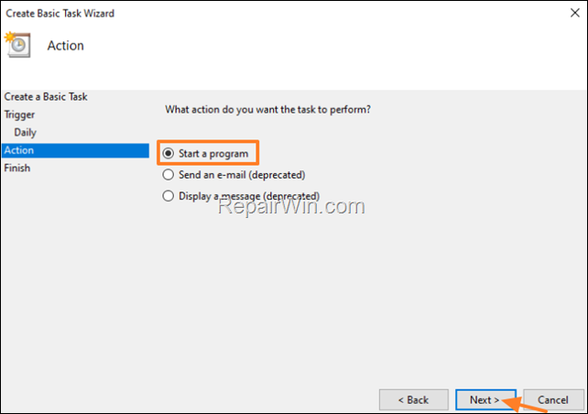
Task: Click the "Display a message (deprecated)" label text
Action: (249, 195)
